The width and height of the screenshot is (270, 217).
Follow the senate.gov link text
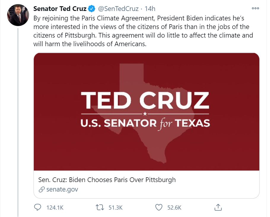62,189
